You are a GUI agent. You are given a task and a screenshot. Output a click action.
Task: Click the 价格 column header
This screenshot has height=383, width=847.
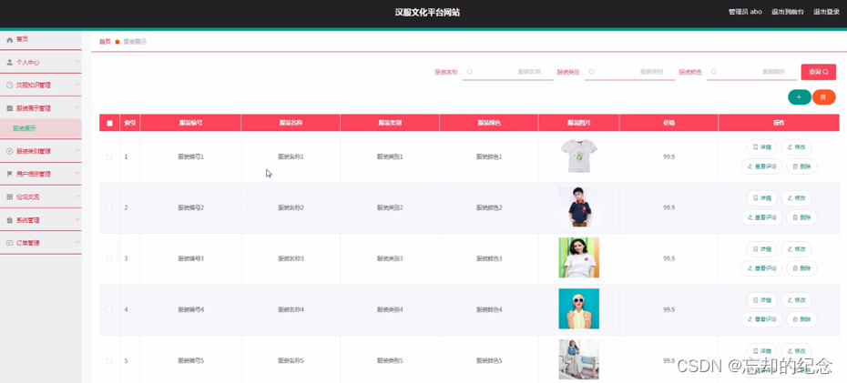(x=668, y=123)
